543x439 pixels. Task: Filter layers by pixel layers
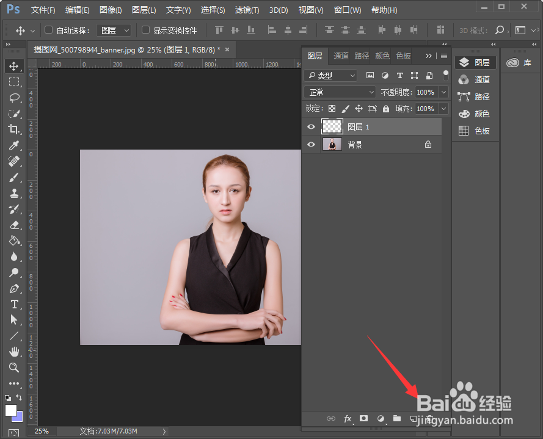pyautogui.click(x=370, y=75)
